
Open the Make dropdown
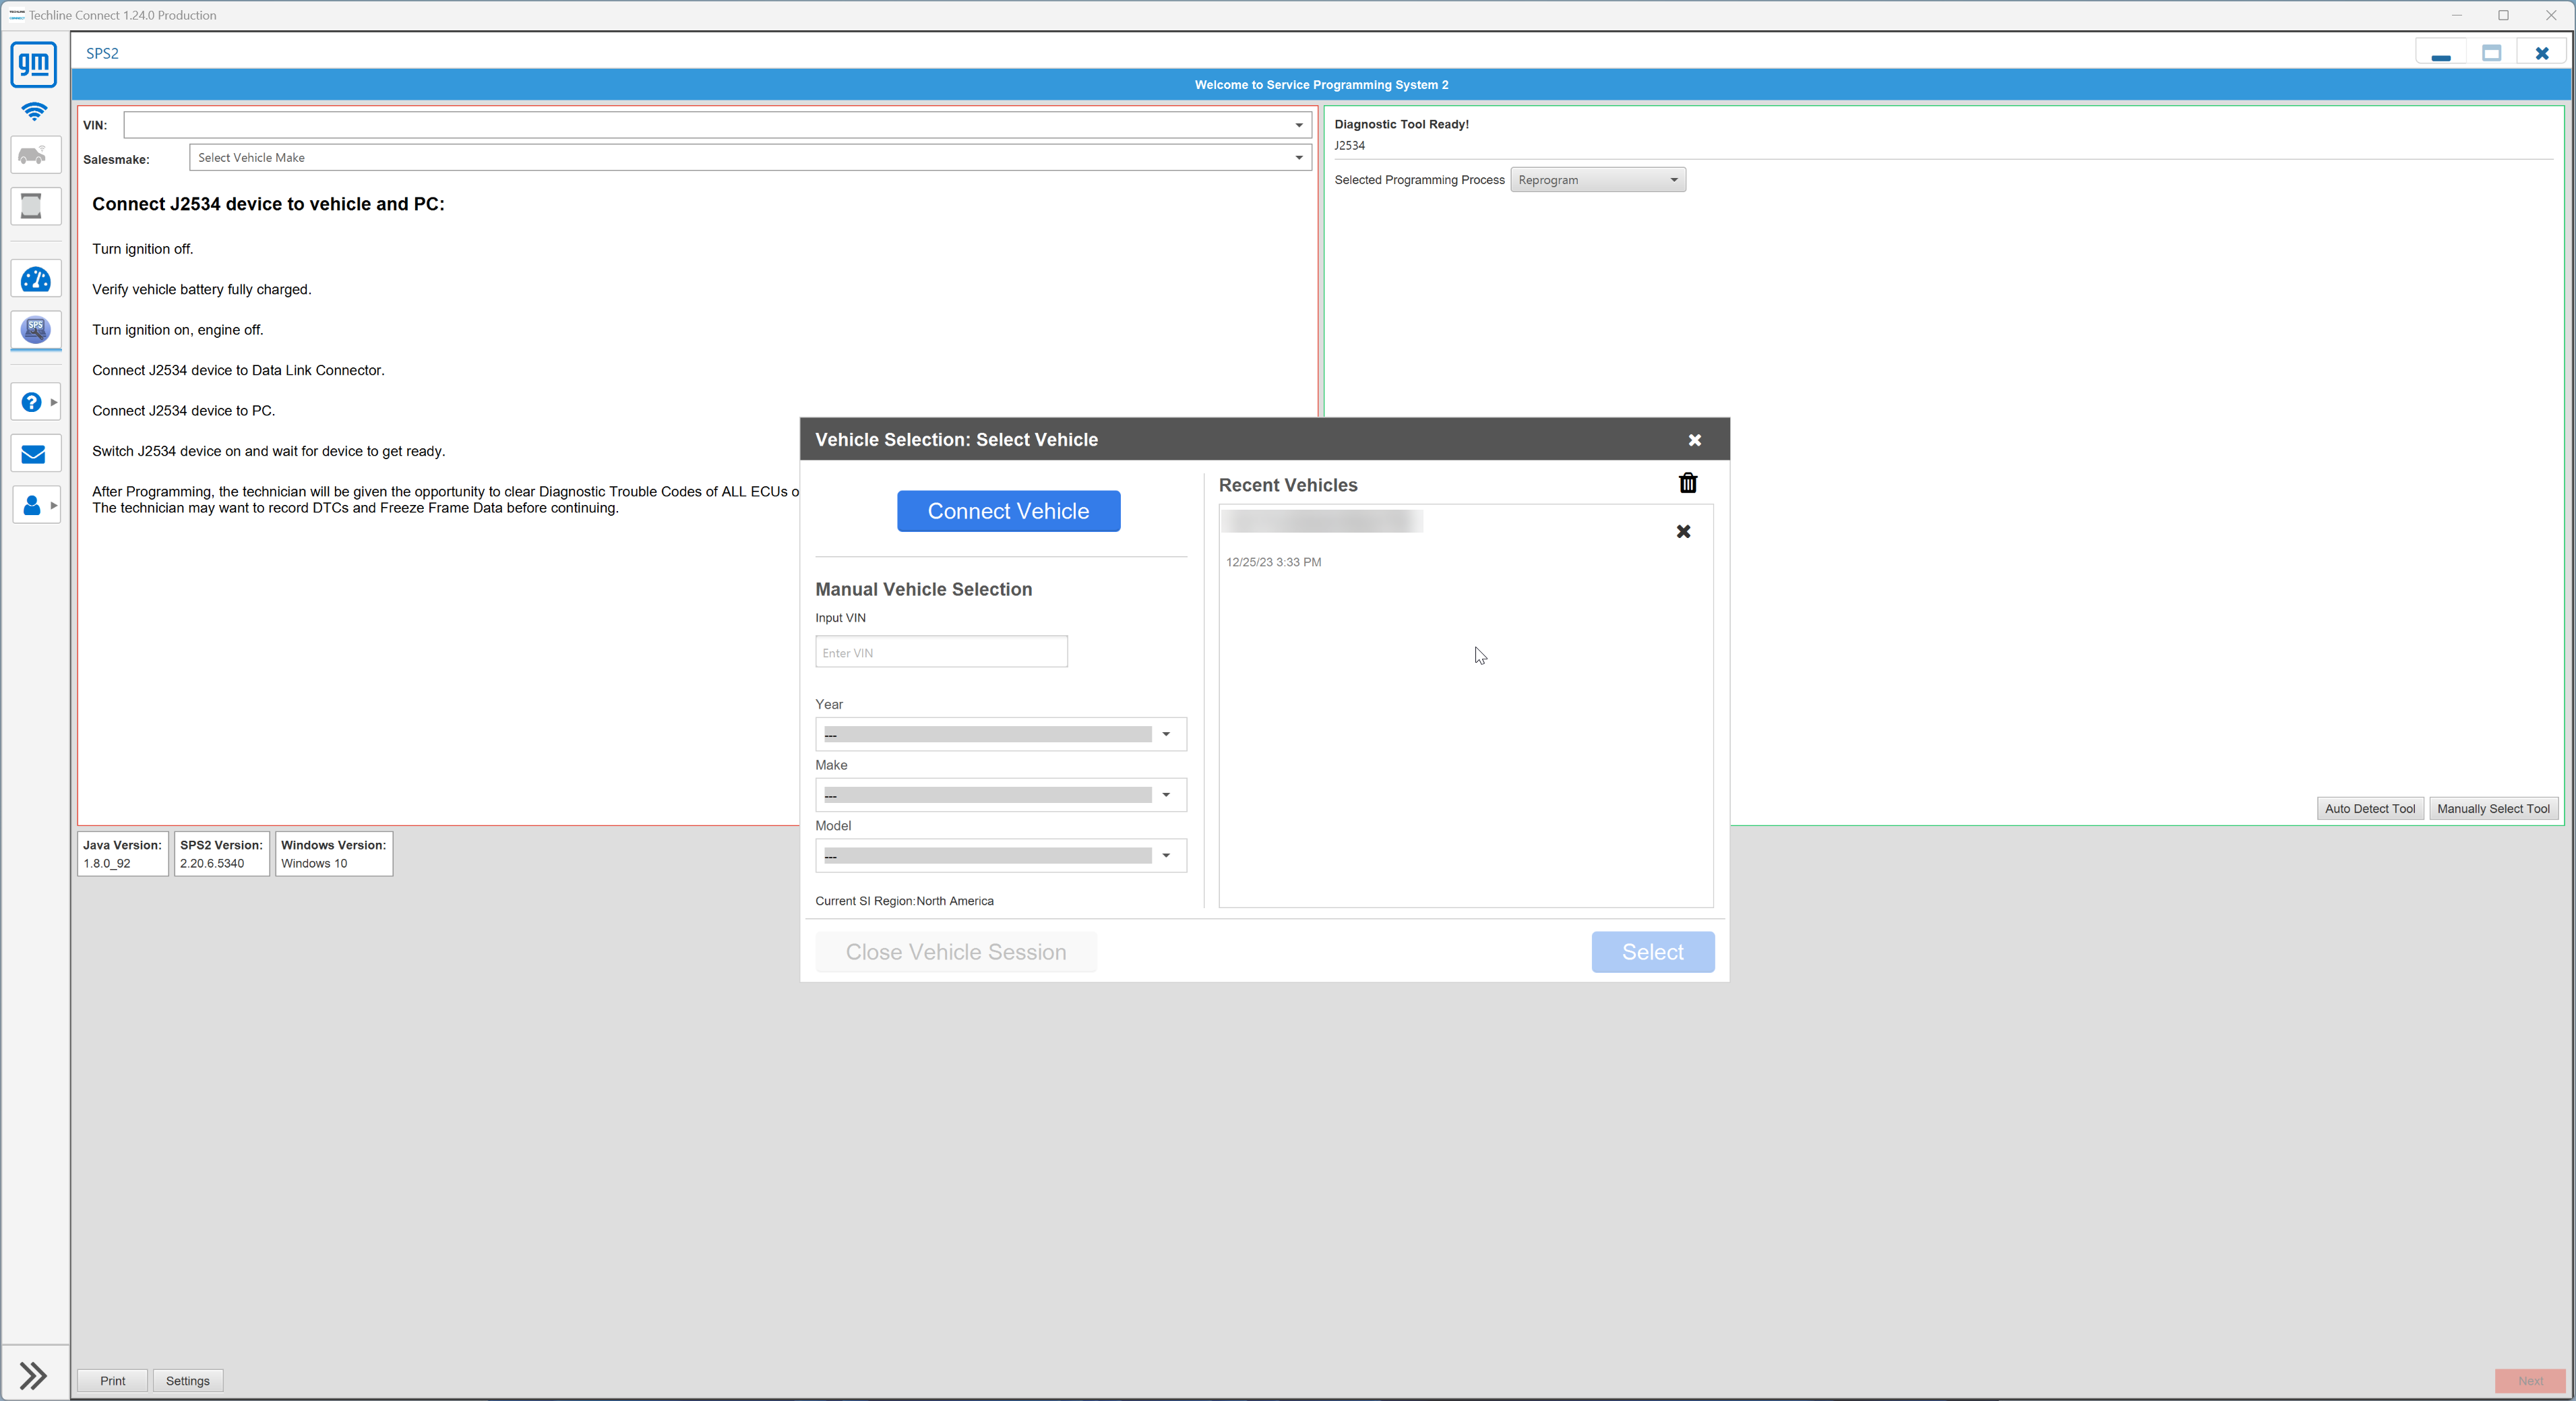[x=1000, y=795]
